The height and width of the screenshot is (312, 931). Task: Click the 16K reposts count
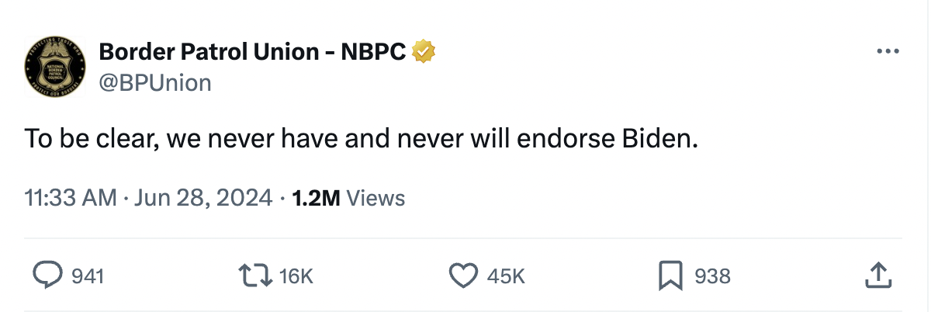(296, 276)
